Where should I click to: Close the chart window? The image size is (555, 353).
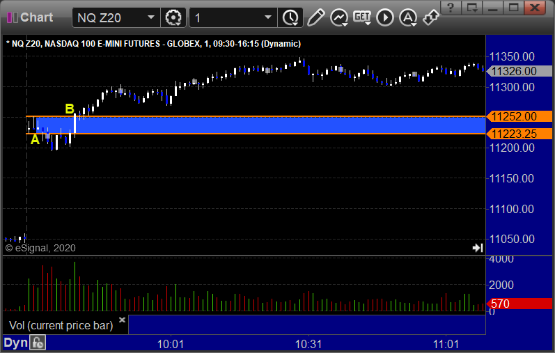click(x=535, y=8)
